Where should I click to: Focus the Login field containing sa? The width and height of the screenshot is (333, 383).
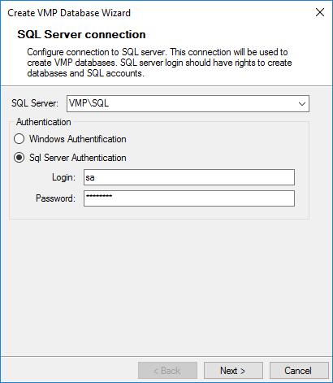coord(189,177)
